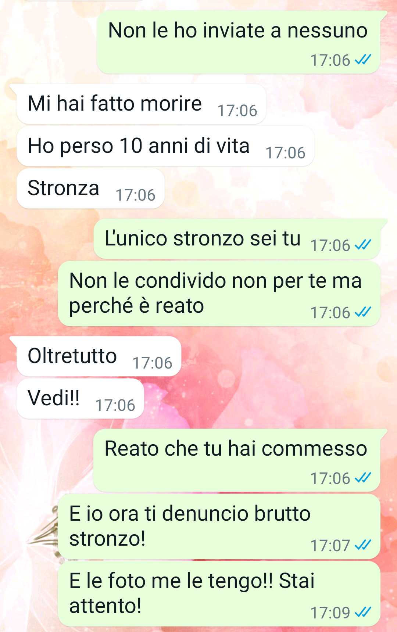Tap the 17:06 timestamp next to 'Stronza'
The width and height of the screenshot is (397, 632).
tap(136, 195)
